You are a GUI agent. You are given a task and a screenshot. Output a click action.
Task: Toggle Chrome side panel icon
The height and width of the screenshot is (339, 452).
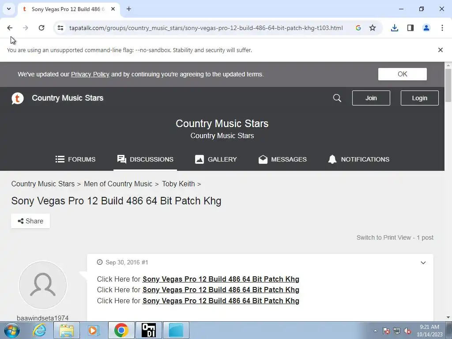(411, 28)
